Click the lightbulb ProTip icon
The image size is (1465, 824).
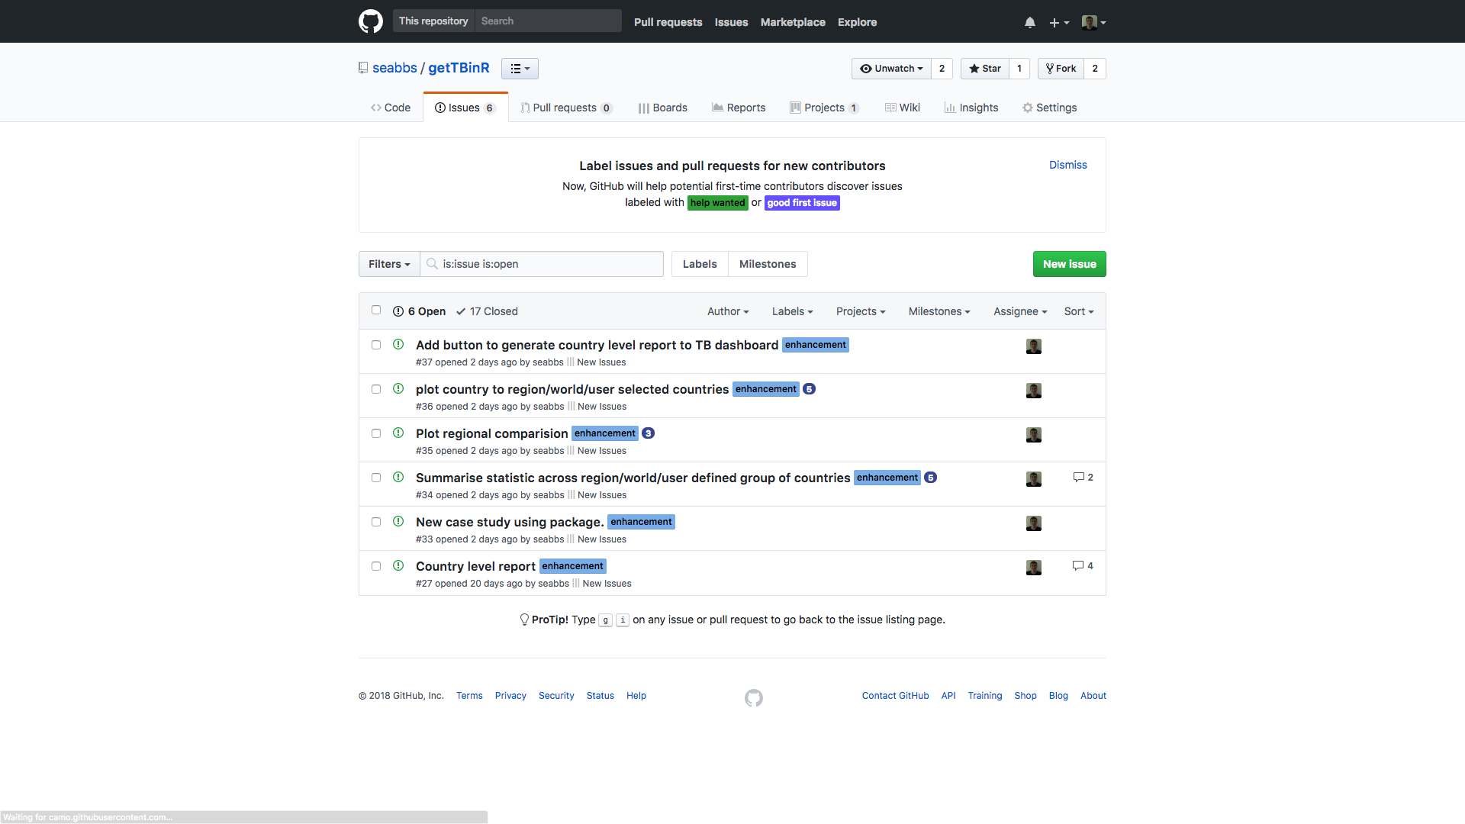tap(524, 620)
